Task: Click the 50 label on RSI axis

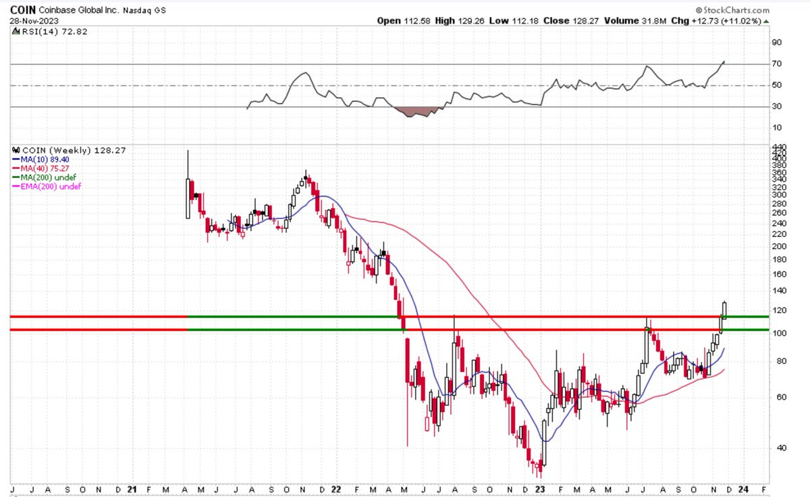Action: click(777, 85)
